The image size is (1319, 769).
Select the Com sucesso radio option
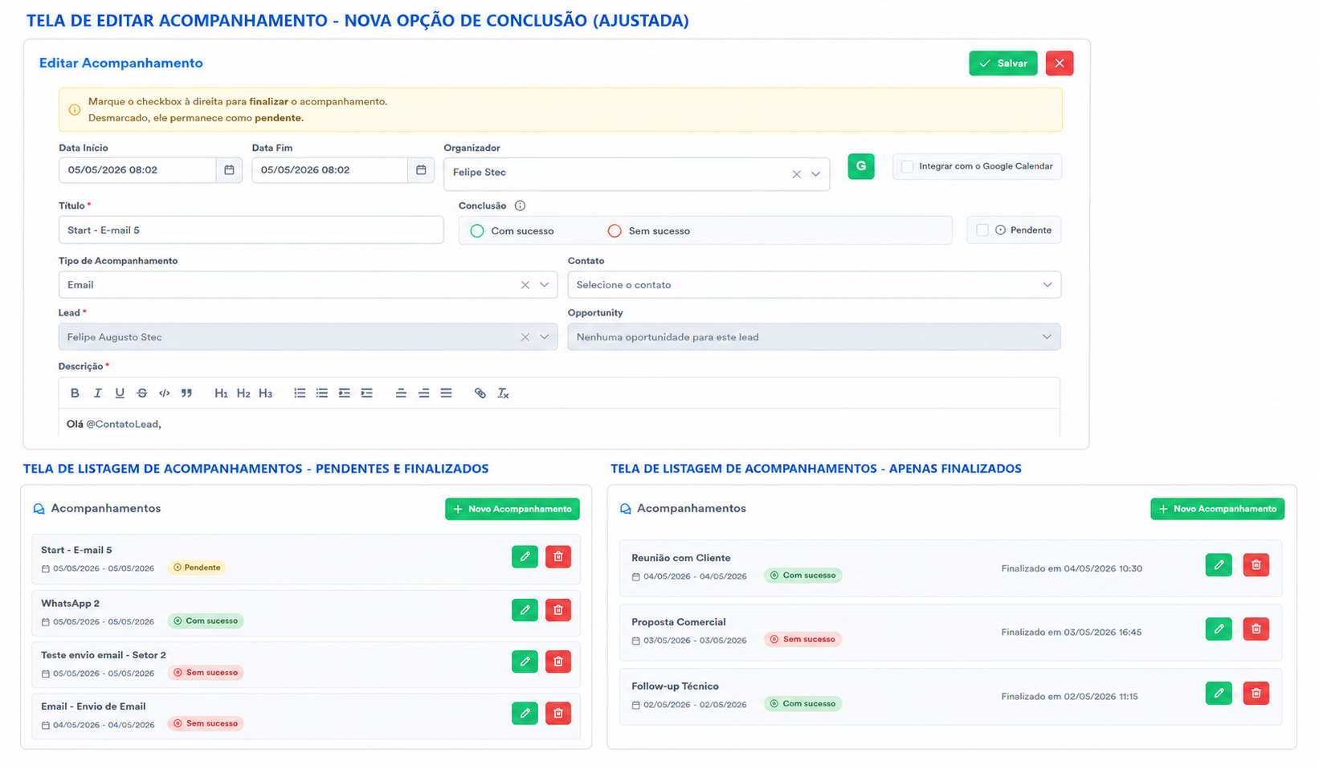477,231
